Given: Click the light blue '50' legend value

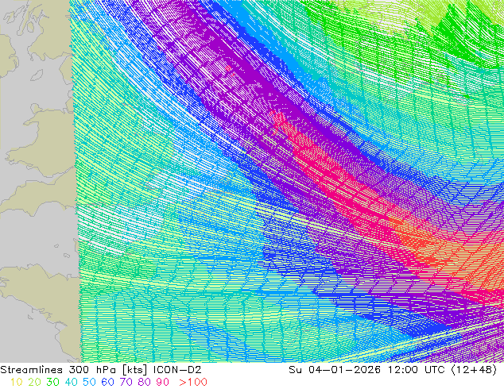Looking at the screenshot, I should tap(89, 383).
